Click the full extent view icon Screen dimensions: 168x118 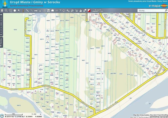(x=15, y=11)
